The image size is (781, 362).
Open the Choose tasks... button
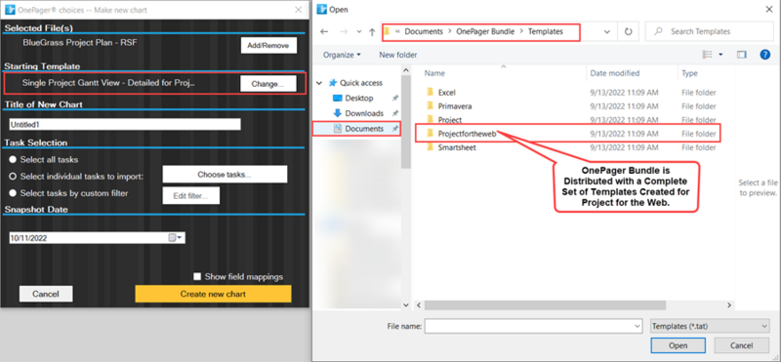tap(225, 175)
